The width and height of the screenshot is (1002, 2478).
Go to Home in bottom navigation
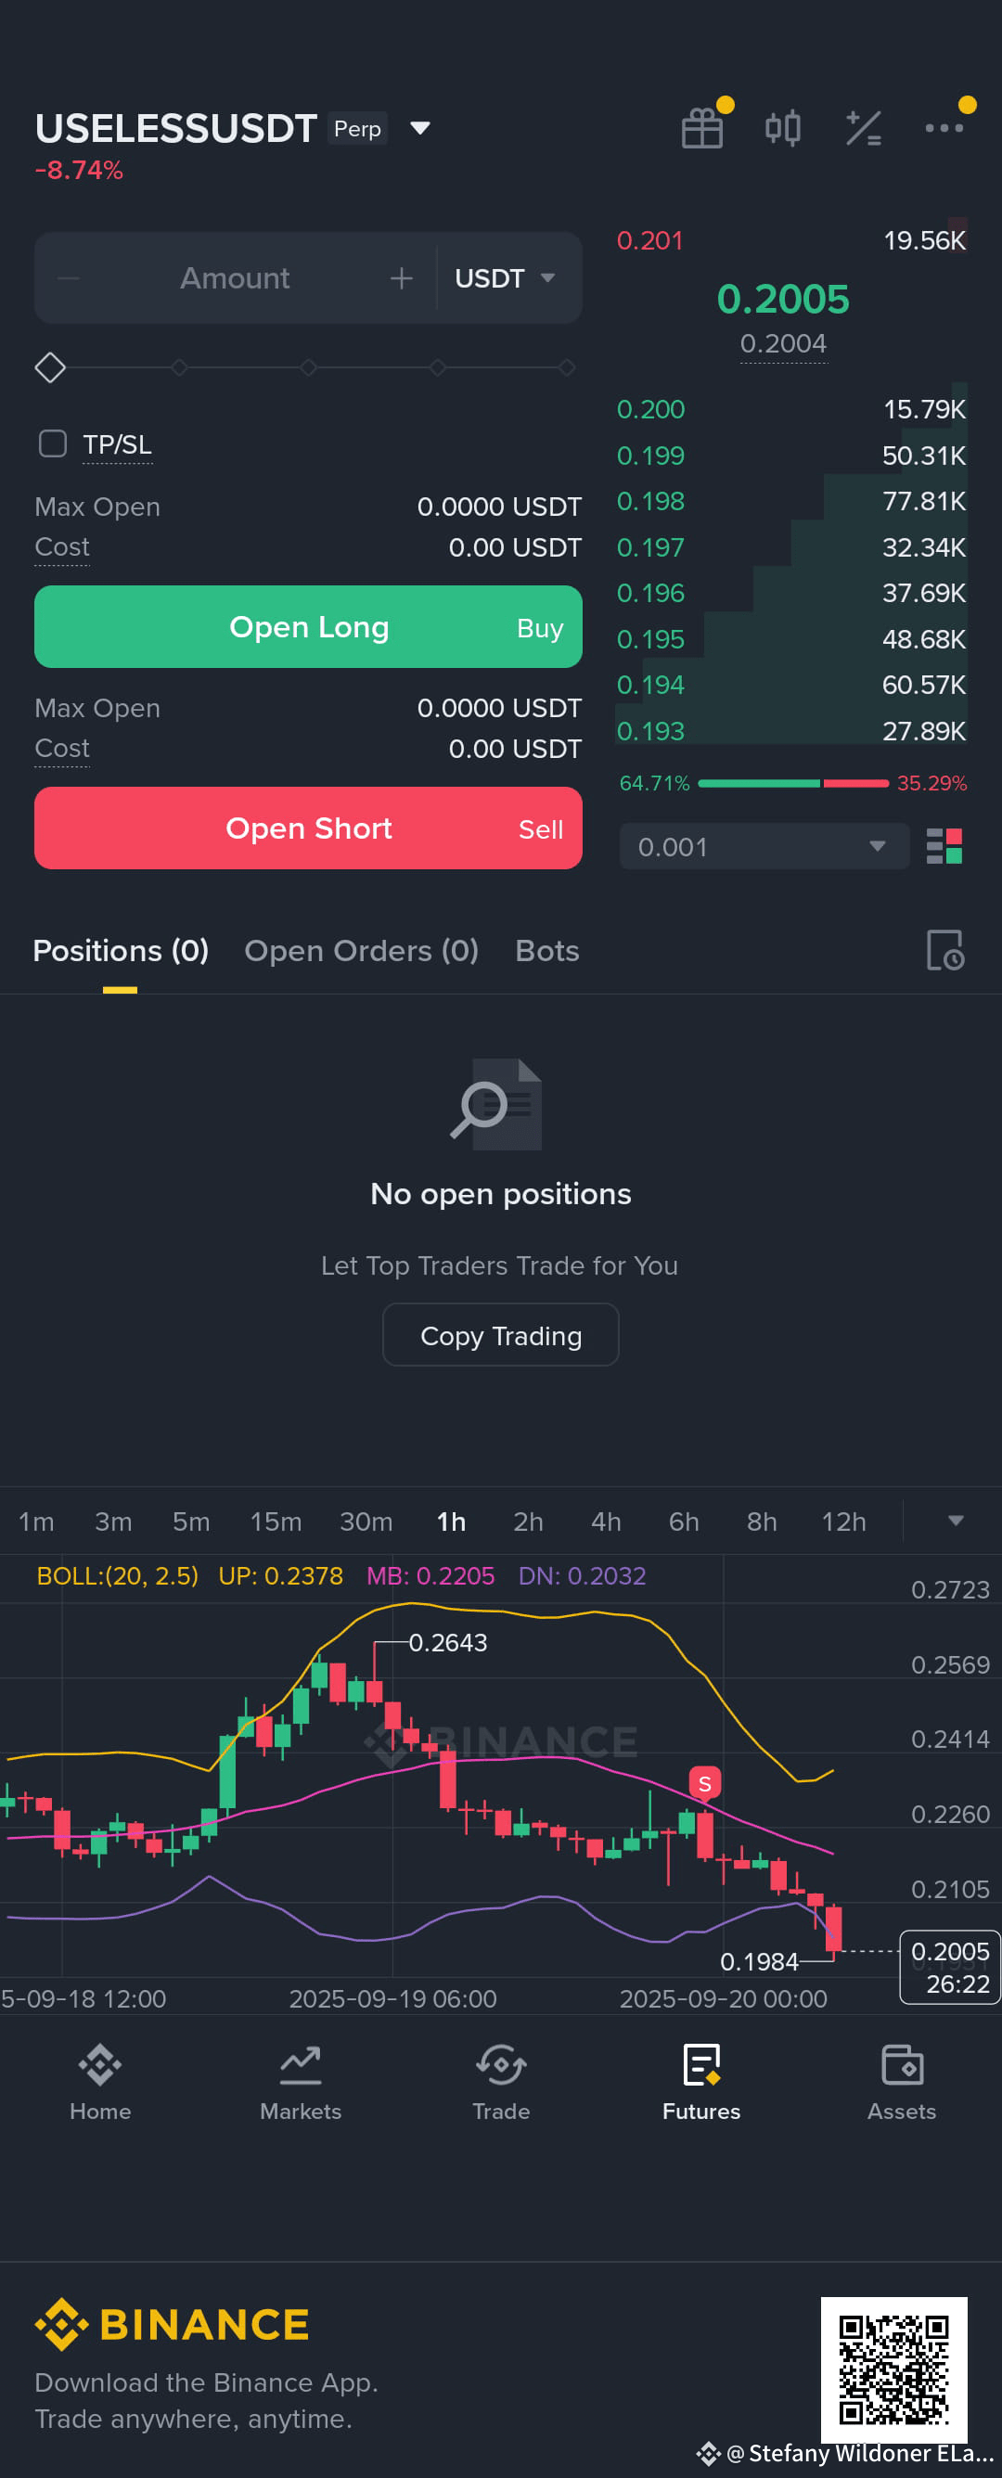(100, 2084)
